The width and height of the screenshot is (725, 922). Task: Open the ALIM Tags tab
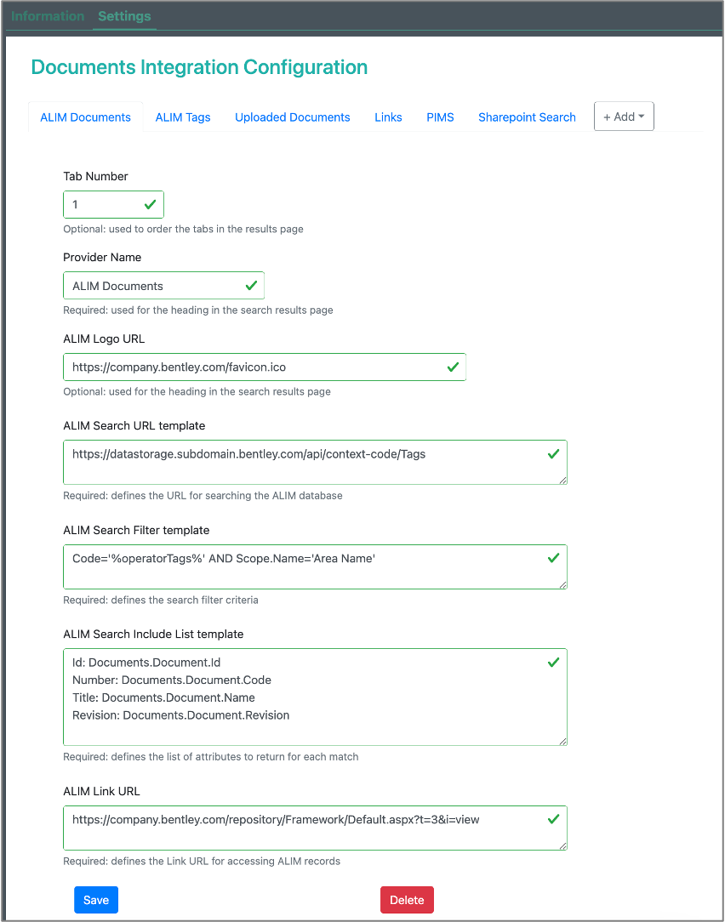coord(183,117)
